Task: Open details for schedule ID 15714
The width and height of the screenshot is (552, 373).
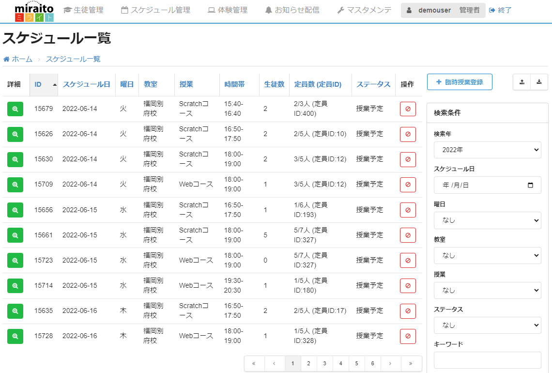Action: click(15, 286)
